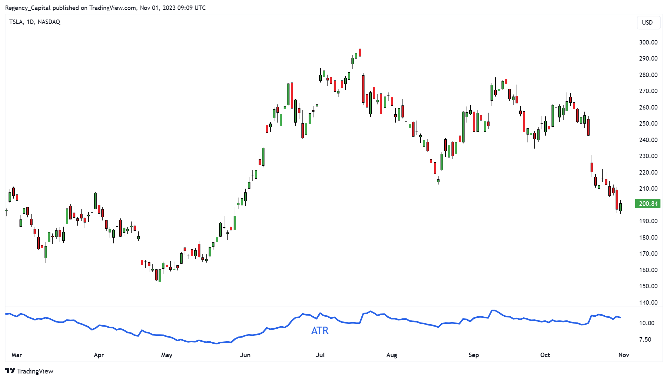
Task: Click the Aug label on time axis
Action: pos(392,355)
